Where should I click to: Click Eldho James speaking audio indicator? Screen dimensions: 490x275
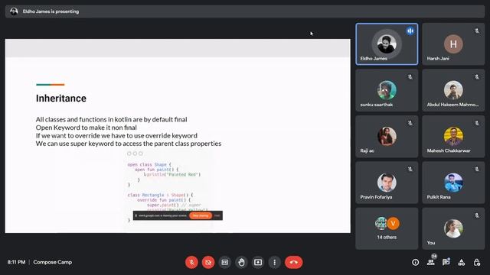(410, 31)
